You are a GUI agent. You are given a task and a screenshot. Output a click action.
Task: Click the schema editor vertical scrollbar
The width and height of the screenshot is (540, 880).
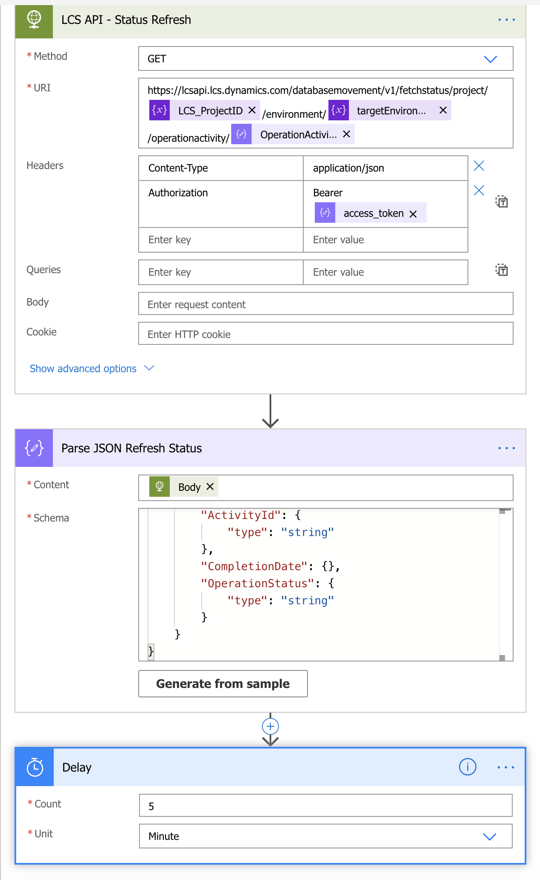point(502,585)
